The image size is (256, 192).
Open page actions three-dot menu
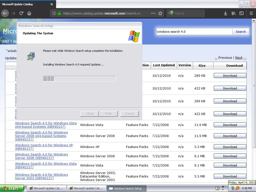pos(153,13)
